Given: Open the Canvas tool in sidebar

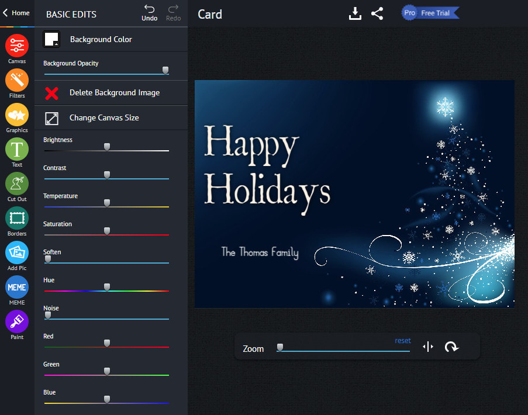Looking at the screenshot, I should tap(17, 49).
